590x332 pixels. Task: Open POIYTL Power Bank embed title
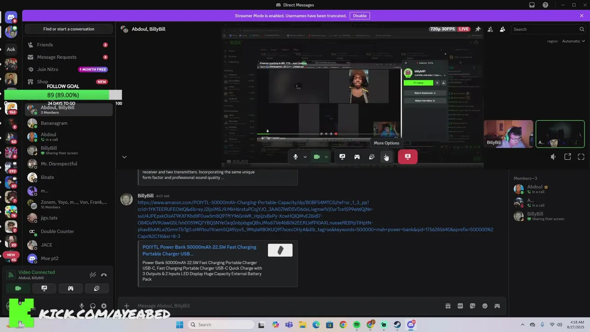[199, 250]
